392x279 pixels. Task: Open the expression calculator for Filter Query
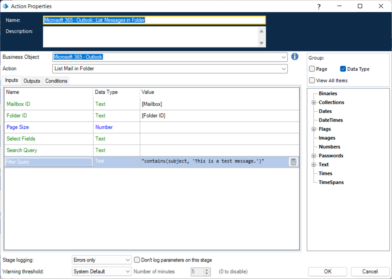[x=293, y=162]
